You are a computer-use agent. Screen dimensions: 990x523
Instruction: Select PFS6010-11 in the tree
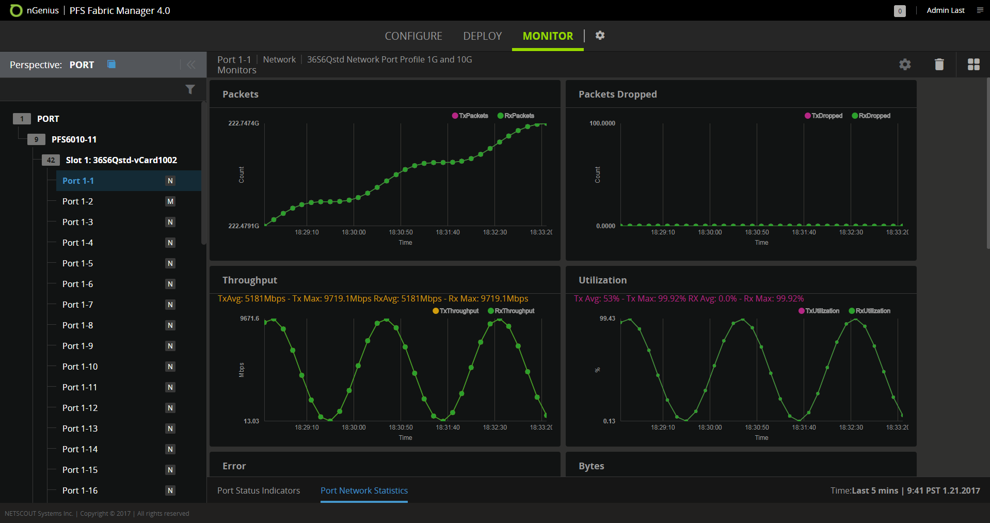click(x=74, y=139)
